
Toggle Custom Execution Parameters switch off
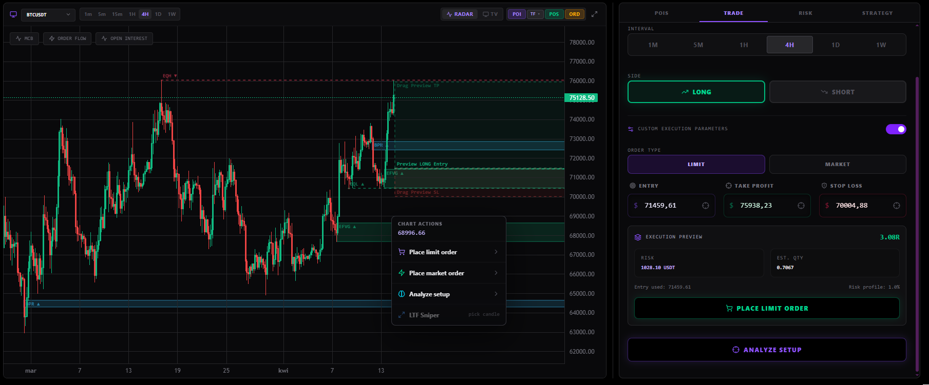point(896,129)
